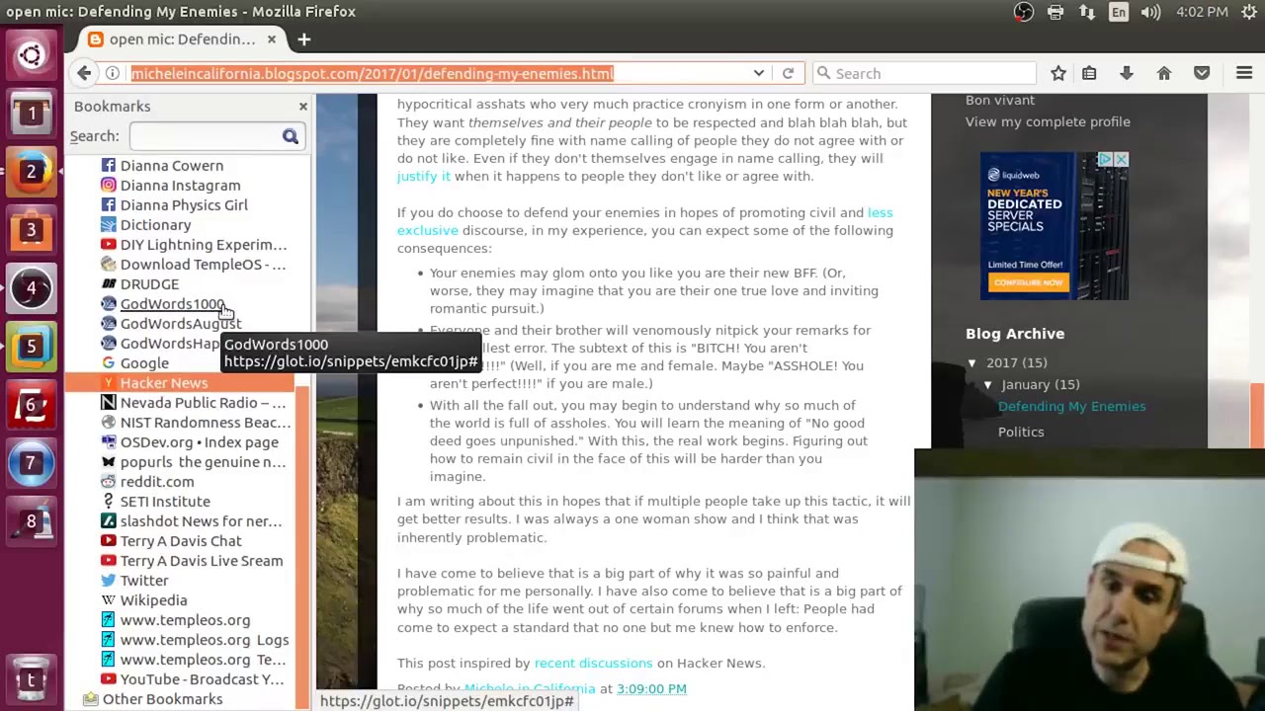
Task: Open the sound volume indicator
Action: click(x=1150, y=12)
